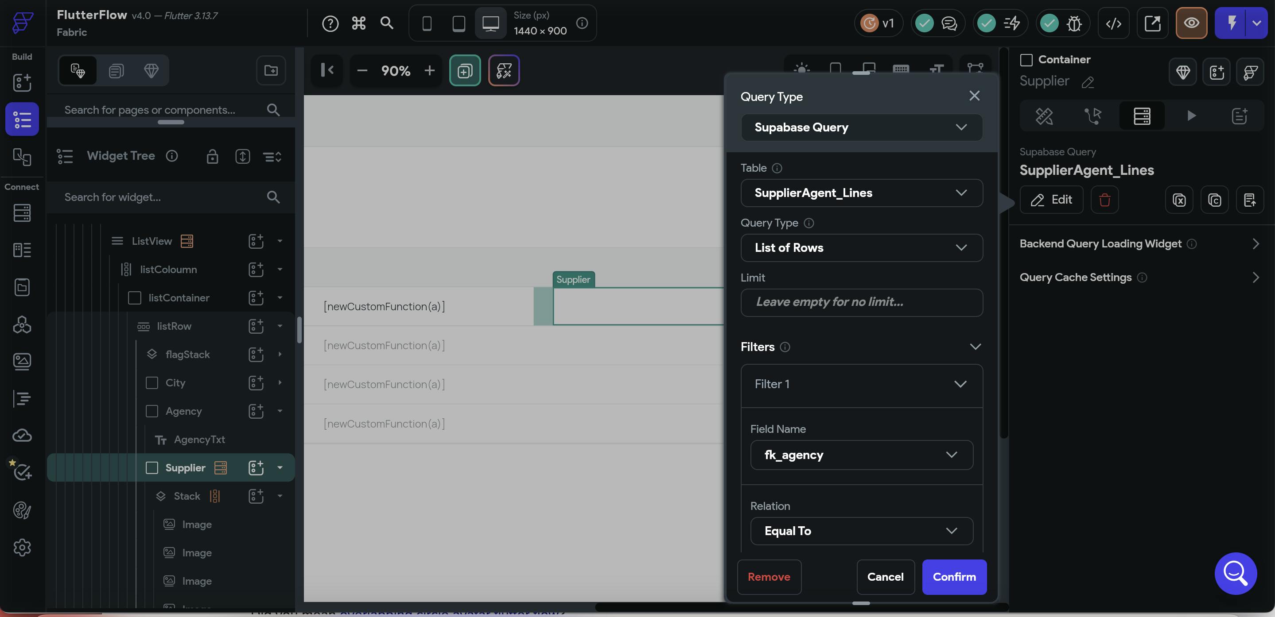Toggle the AI Gen button in canvas toolbar
Screen dimensions: 1275x617
[x=503, y=70]
